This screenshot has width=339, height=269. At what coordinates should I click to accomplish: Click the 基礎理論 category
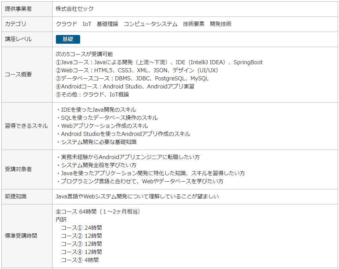pyautogui.click(x=107, y=24)
